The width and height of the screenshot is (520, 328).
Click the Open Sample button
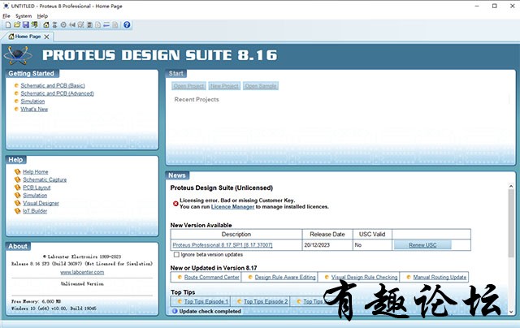tap(261, 86)
